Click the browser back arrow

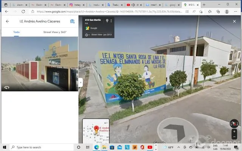click(6, 11)
